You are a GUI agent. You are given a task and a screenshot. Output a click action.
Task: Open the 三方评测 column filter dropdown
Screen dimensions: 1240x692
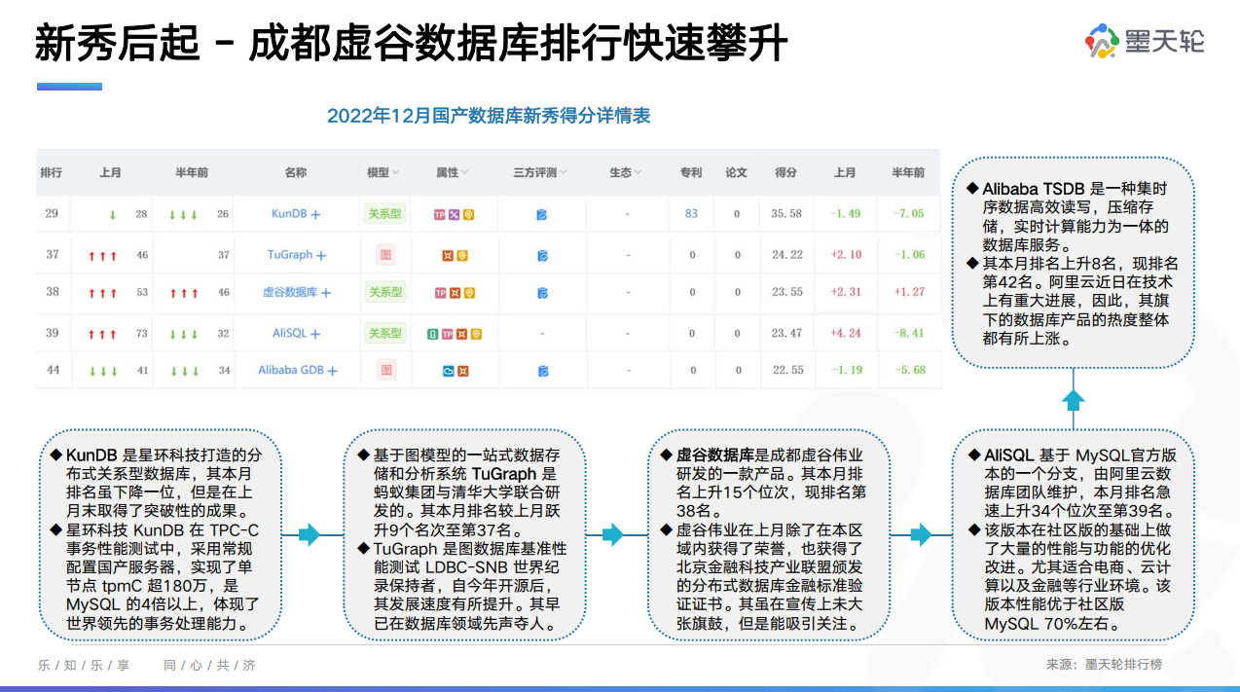(x=564, y=173)
